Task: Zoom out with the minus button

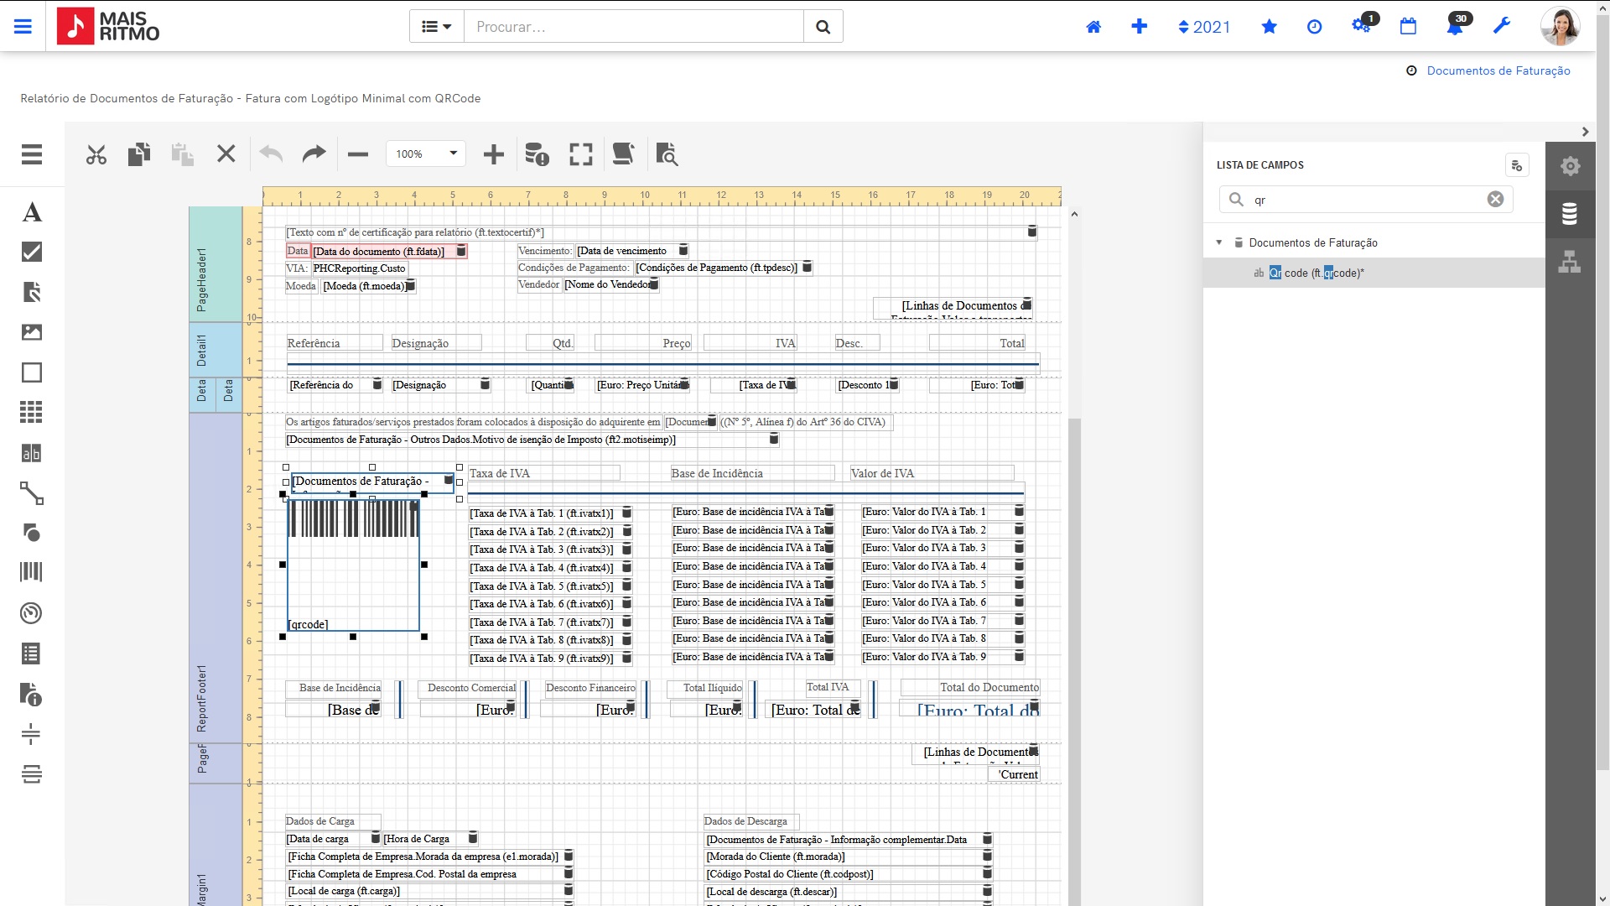Action: tap(358, 154)
